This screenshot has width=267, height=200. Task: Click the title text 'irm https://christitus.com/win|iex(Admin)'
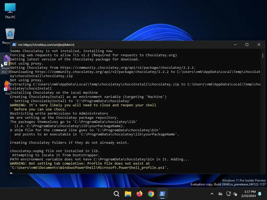46,45
